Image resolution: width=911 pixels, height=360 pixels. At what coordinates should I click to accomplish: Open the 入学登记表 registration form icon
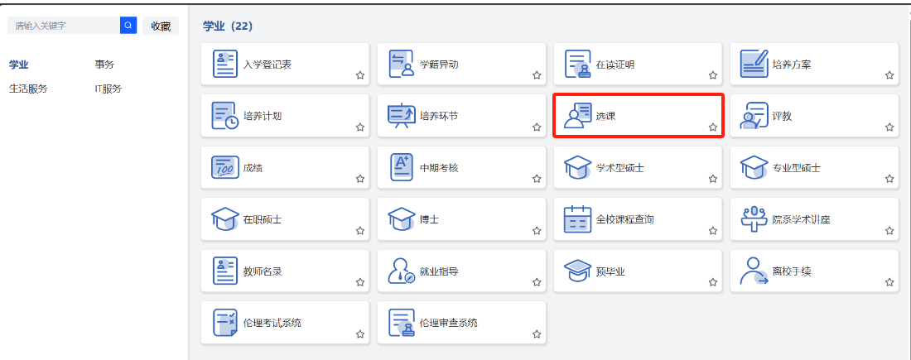(225, 65)
